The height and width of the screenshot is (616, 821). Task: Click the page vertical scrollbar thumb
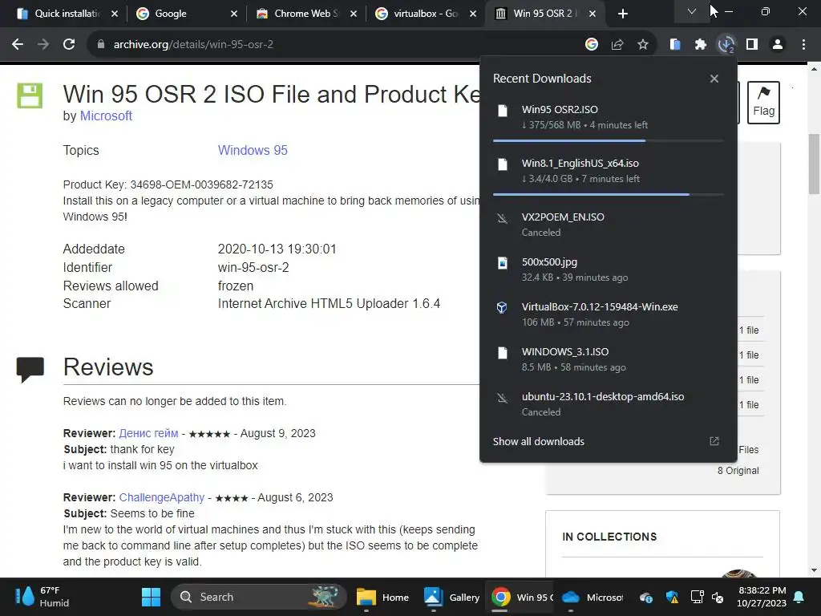pos(815,164)
